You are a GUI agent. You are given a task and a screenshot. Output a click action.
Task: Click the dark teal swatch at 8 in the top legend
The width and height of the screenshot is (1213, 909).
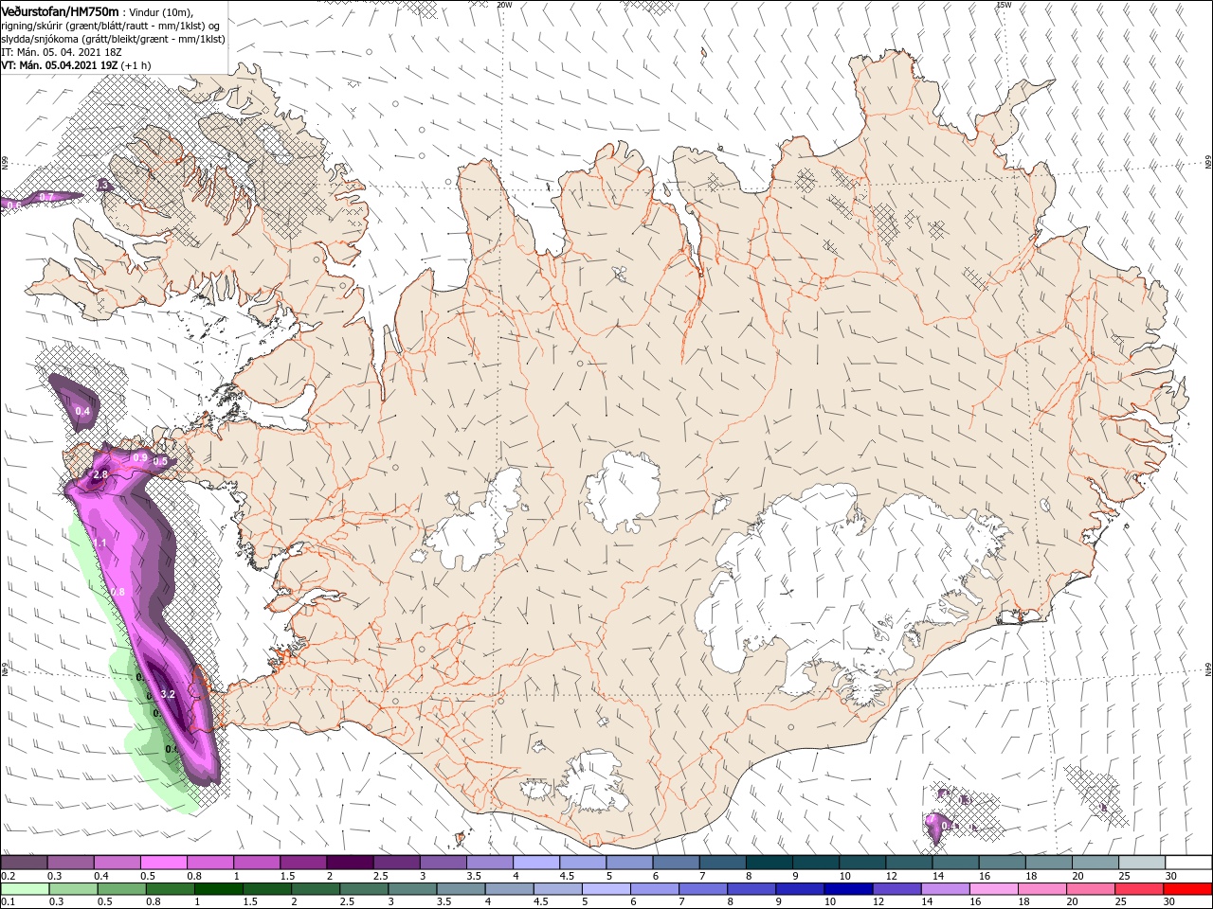[769, 863]
